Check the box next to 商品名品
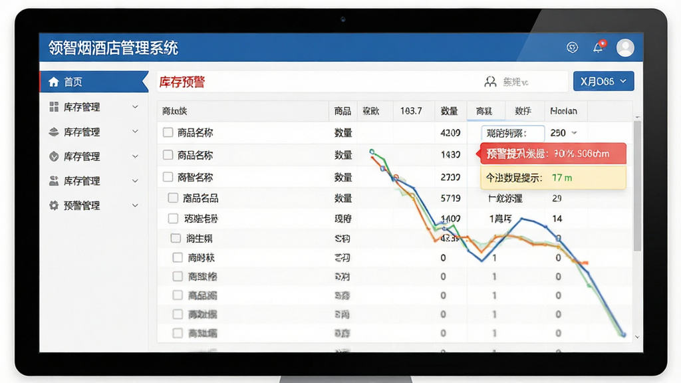Image resolution: width=681 pixels, height=383 pixels. (x=173, y=198)
